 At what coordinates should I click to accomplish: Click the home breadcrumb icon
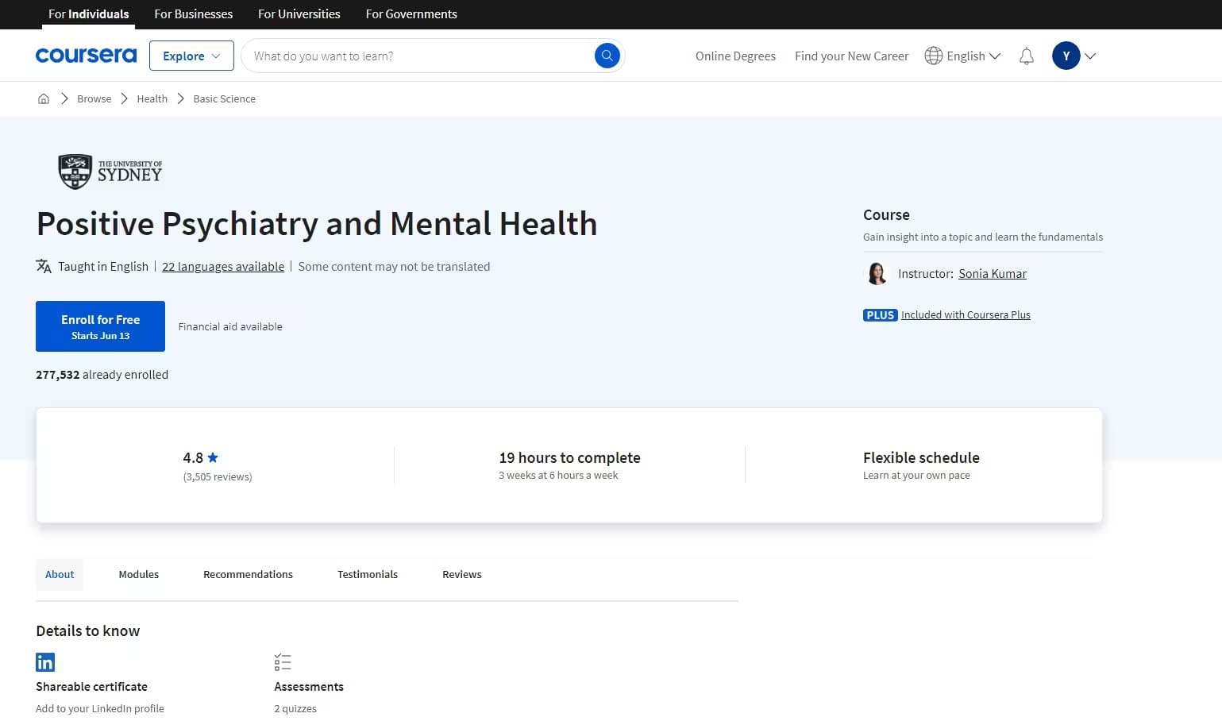click(x=44, y=98)
